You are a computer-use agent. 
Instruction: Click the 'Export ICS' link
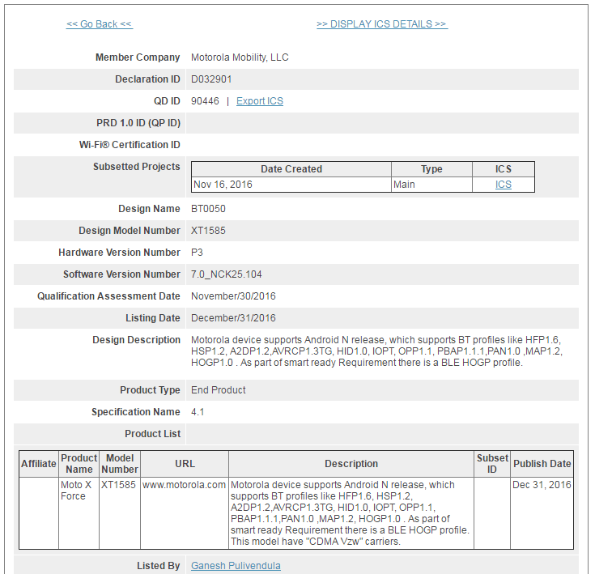pyautogui.click(x=260, y=101)
